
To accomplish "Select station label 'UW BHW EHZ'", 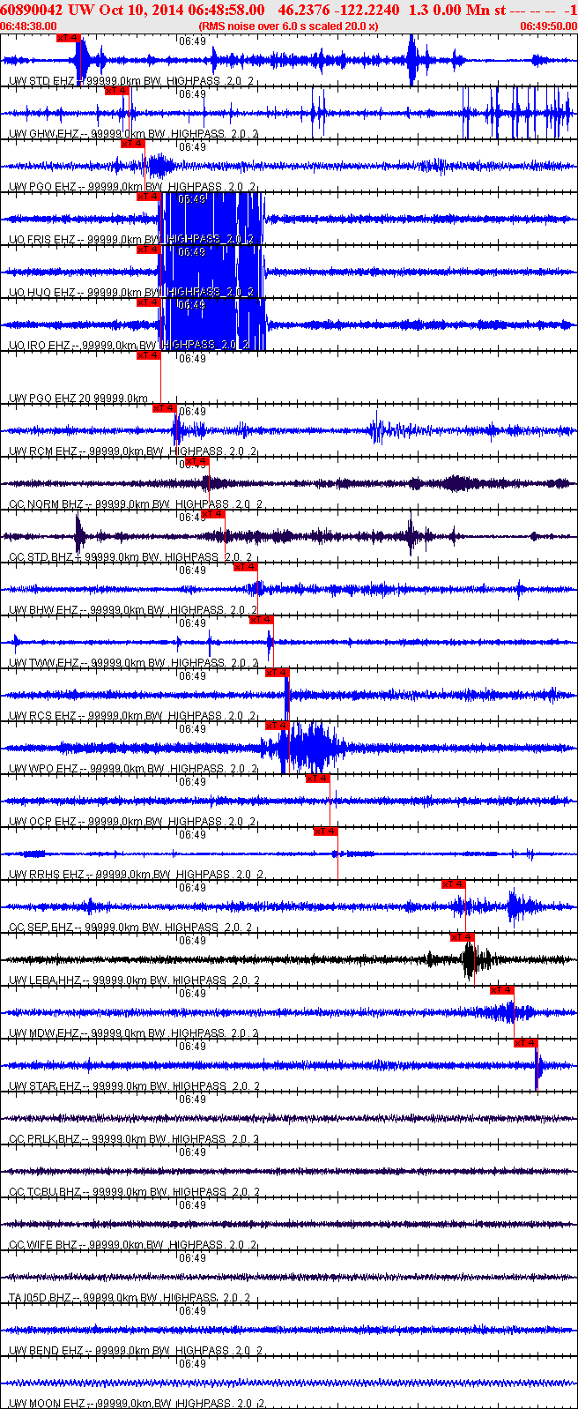I will pos(44,610).
